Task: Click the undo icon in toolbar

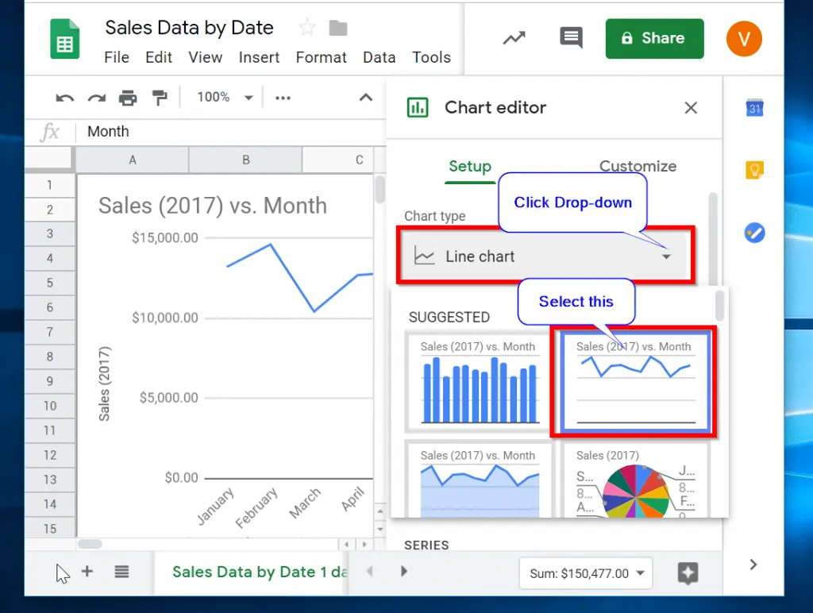Action: (64, 98)
